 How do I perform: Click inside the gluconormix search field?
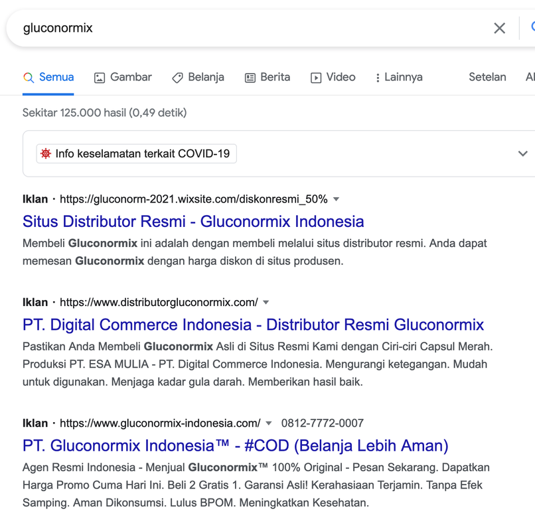pyautogui.click(x=252, y=28)
